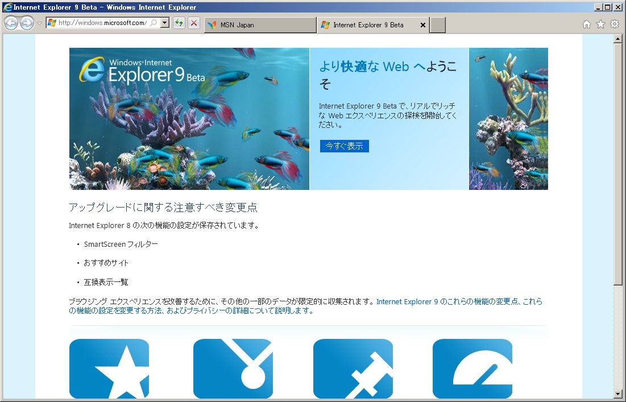This screenshot has height=402, width=626.
Task: Click the search magnifier in address bar
Action: click(x=154, y=23)
